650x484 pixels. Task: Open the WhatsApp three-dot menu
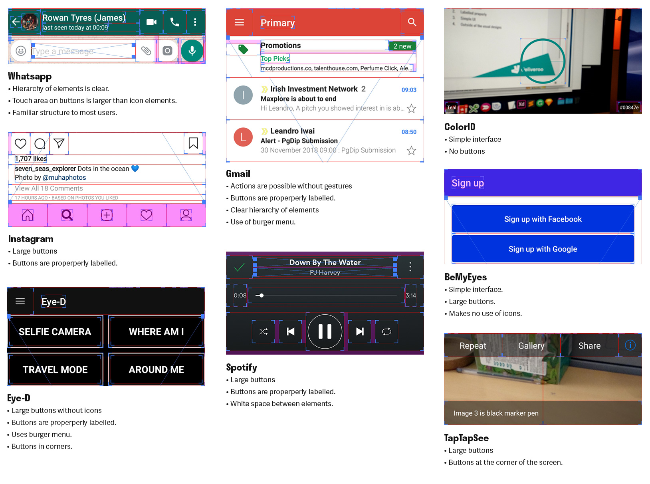pyautogui.click(x=195, y=22)
